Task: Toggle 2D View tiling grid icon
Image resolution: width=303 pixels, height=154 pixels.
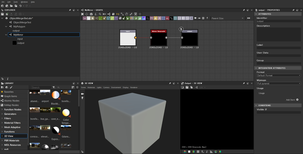Action: click(x=198, y=151)
